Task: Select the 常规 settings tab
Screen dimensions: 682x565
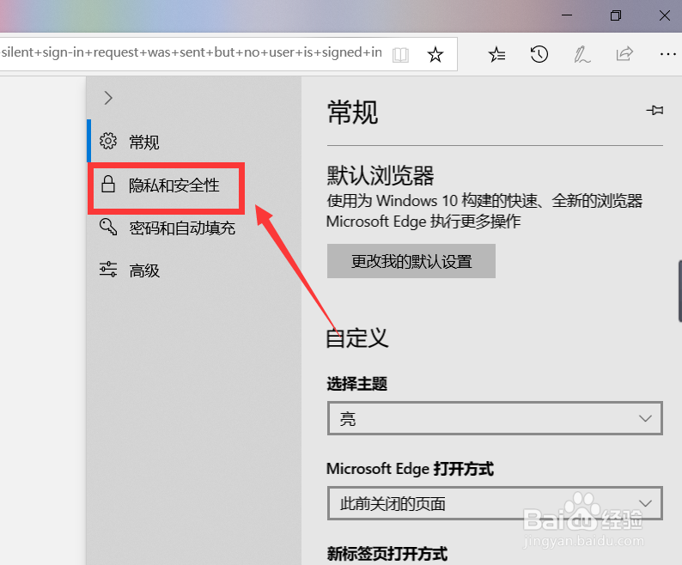Action: (193, 142)
